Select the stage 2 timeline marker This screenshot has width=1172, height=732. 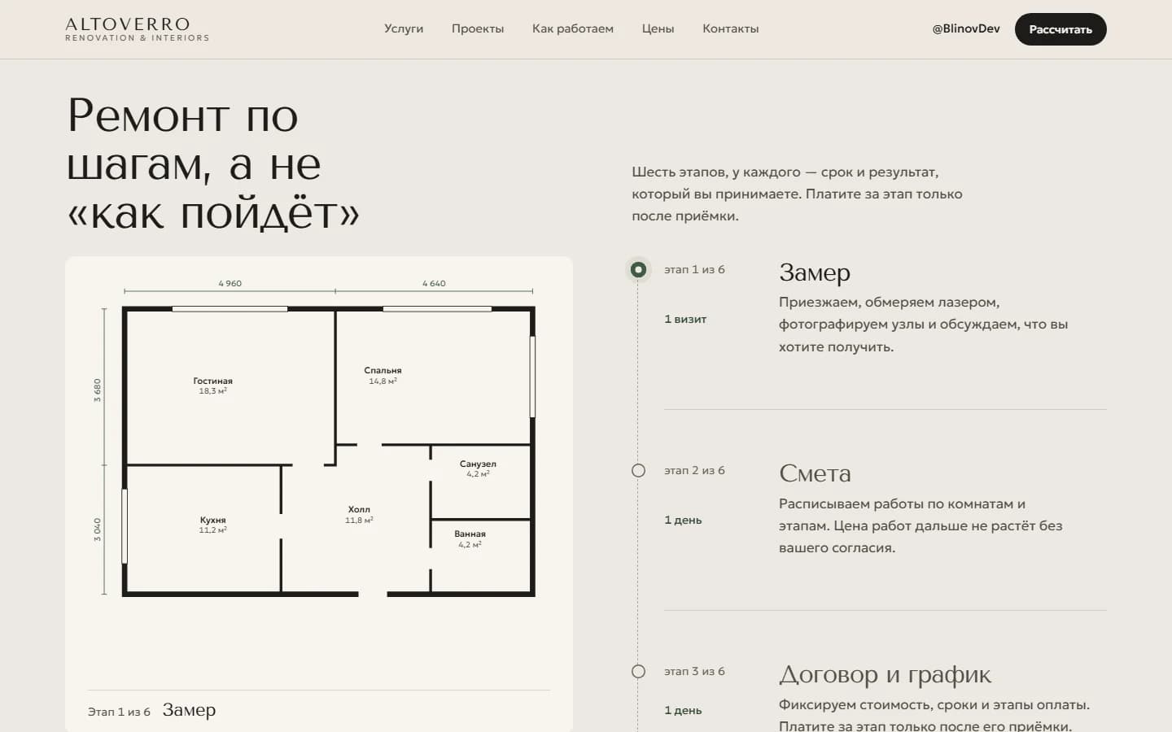pyautogui.click(x=638, y=470)
